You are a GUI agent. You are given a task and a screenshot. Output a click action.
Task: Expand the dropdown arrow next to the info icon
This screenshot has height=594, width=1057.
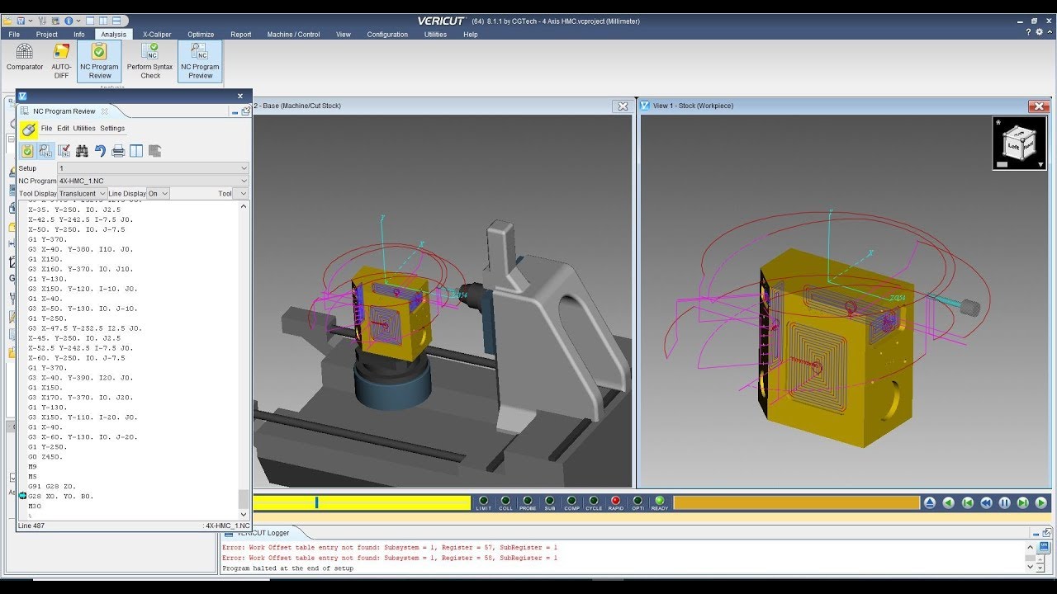tap(78, 21)
